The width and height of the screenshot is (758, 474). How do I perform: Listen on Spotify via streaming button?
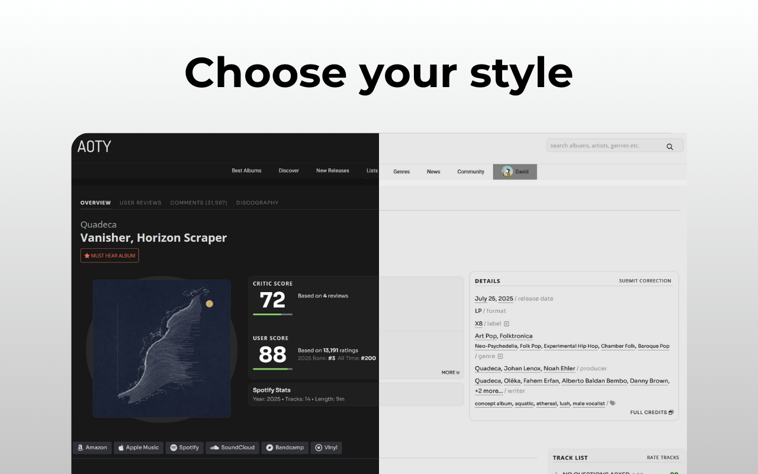(x=185, y=448)
